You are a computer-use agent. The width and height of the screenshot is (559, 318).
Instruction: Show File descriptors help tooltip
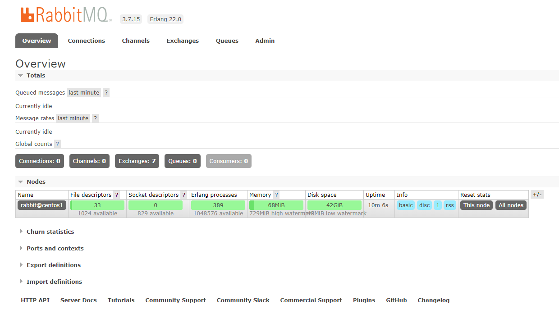117,195
